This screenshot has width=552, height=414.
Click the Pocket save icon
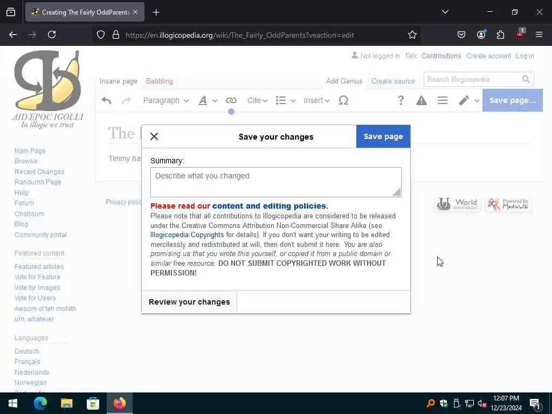[x=461, y=34]
